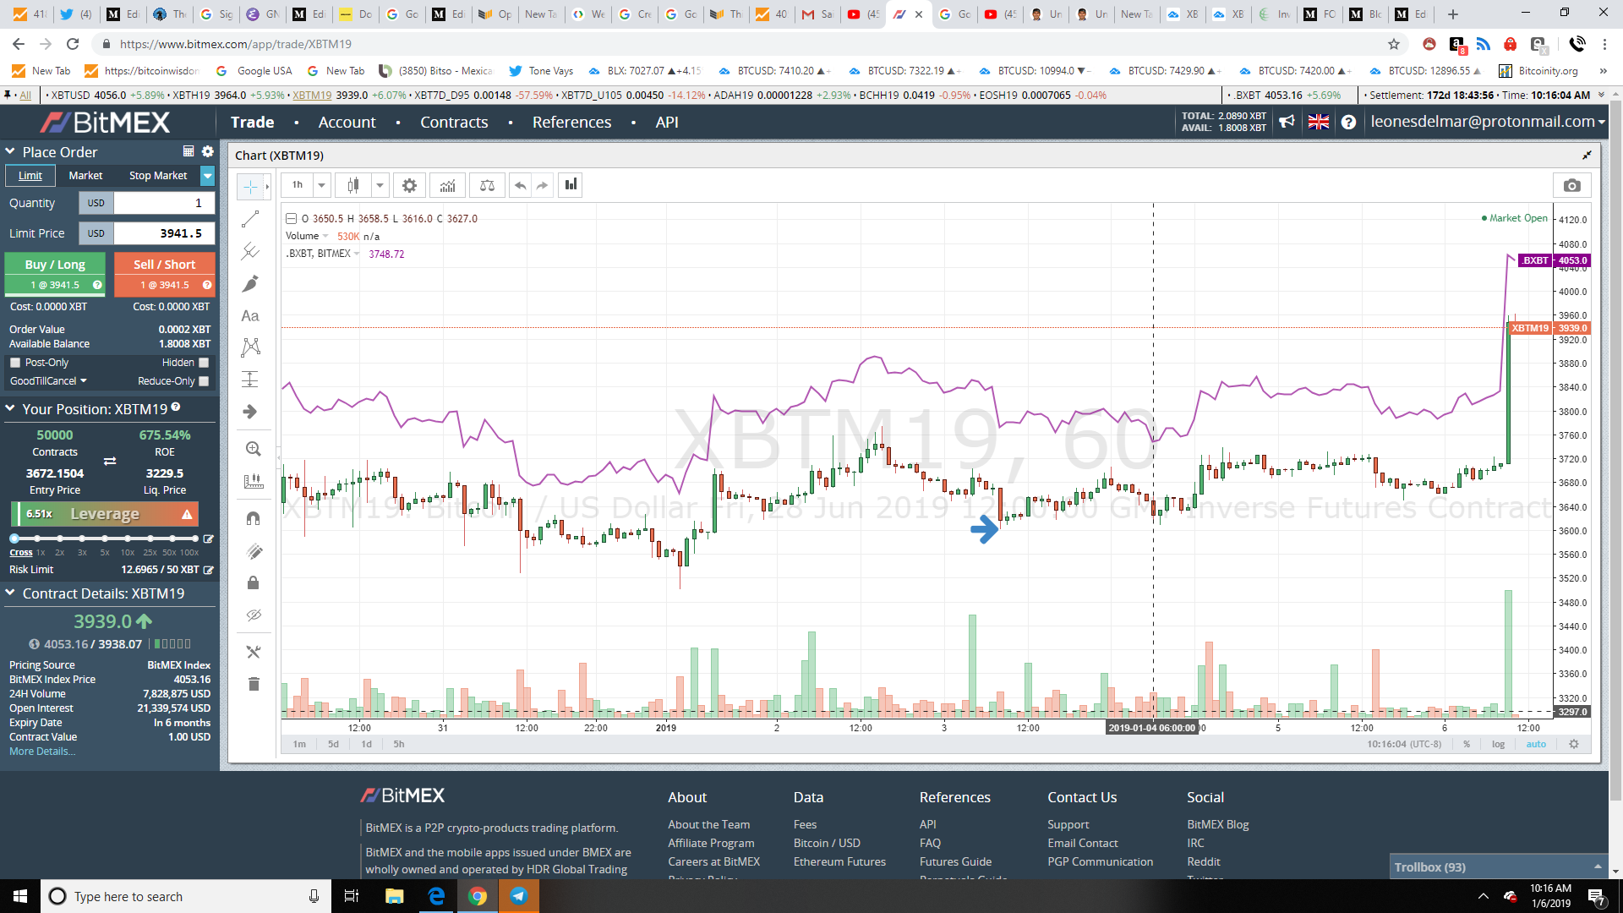Open the Contracts menu

454,122
